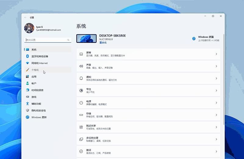The image size is (244, 159).
Task: Expand the 存储 row chevron
Action: point(216,115)
